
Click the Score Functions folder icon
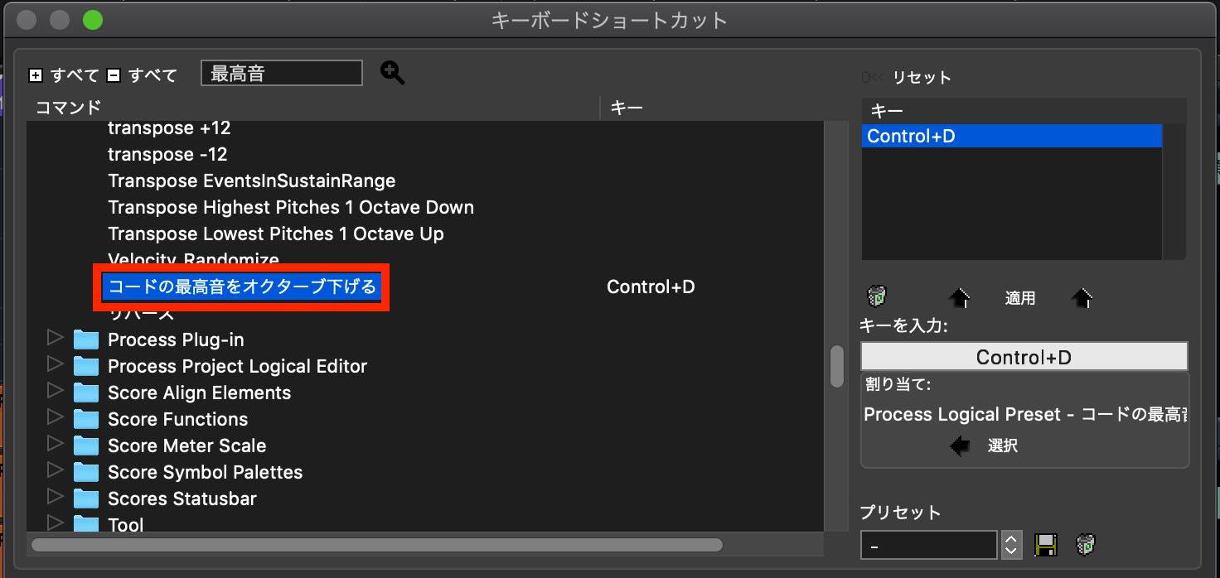85,420
